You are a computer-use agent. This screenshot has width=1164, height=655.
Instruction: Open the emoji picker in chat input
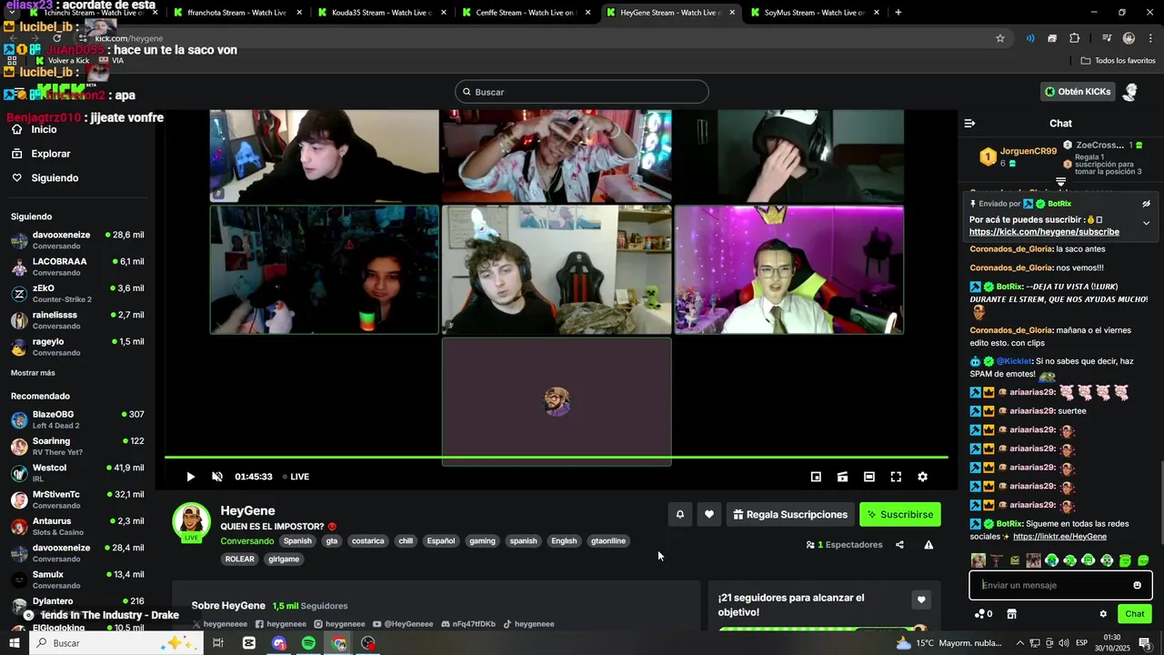coord(1137,585)
